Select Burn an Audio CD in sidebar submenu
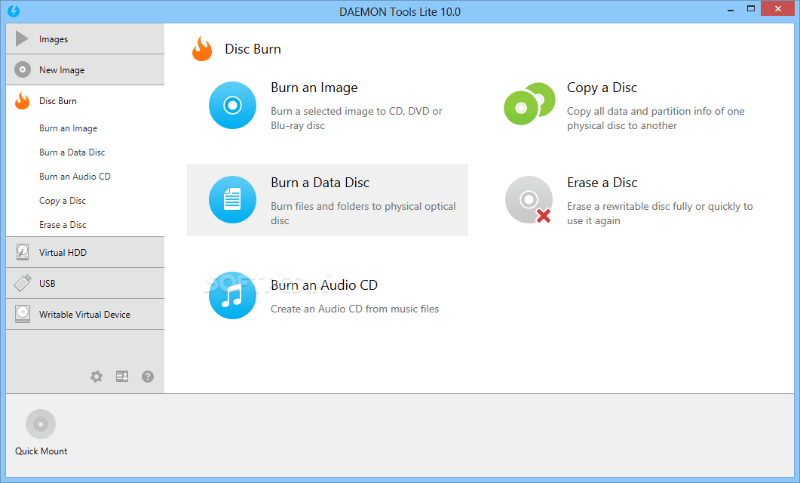 (x=75, y=177)
